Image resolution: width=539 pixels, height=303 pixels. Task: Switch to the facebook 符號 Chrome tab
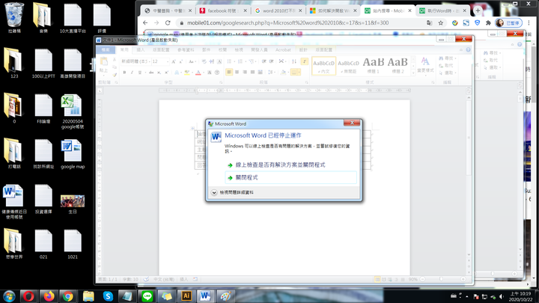(223, 10)
